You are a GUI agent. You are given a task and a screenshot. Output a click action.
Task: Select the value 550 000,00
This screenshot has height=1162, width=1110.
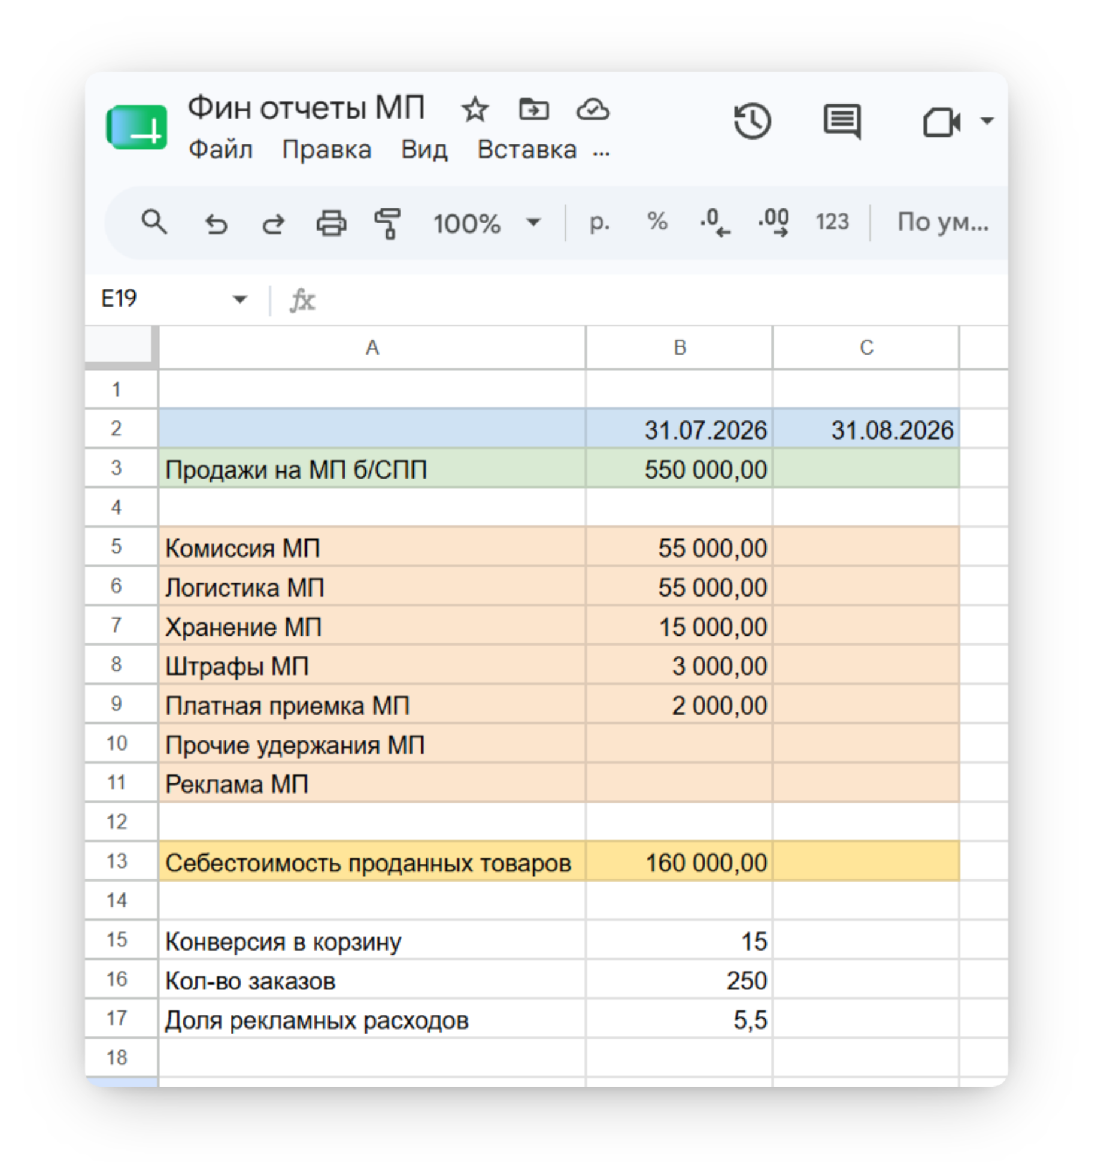point(679,468)
